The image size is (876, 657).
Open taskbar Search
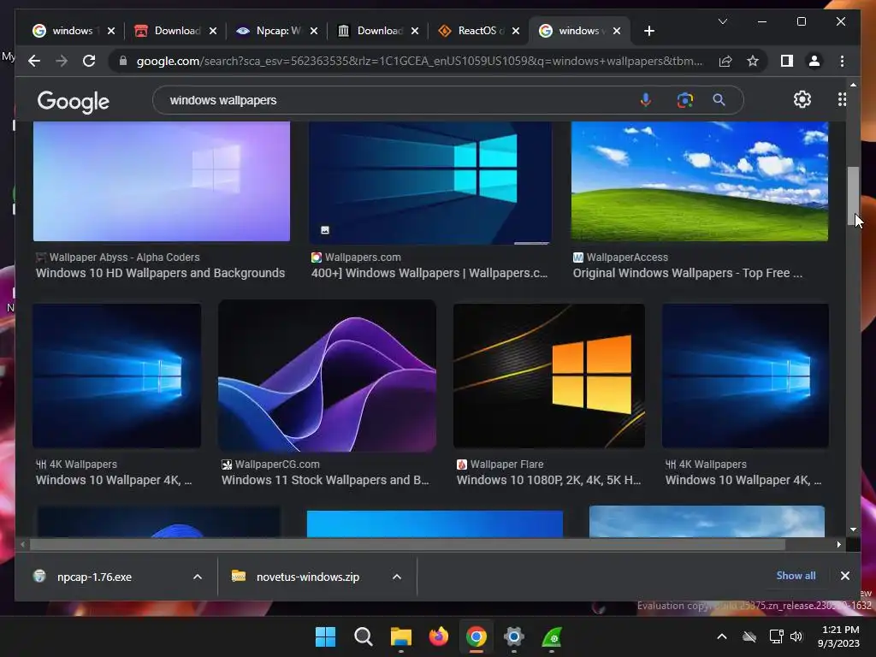coord(363,636)
